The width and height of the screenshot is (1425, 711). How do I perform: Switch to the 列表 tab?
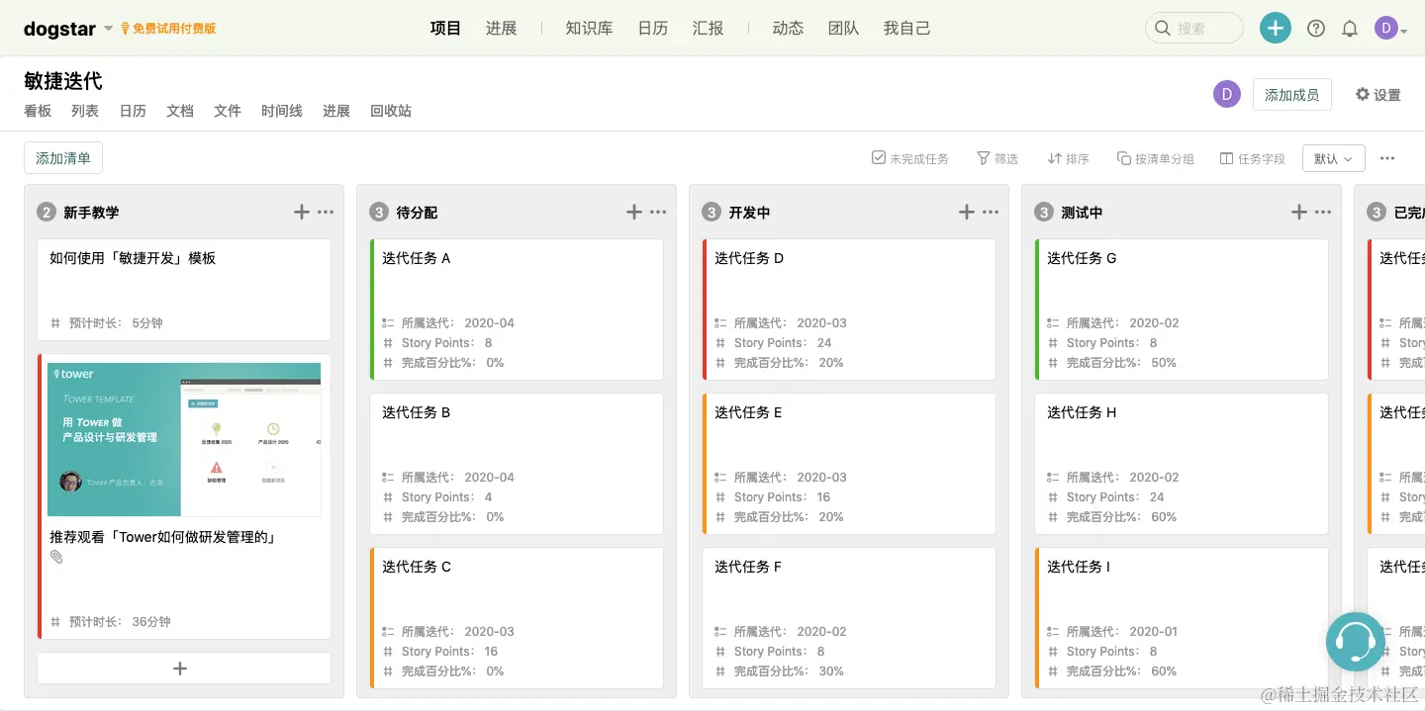click(85, 111)
